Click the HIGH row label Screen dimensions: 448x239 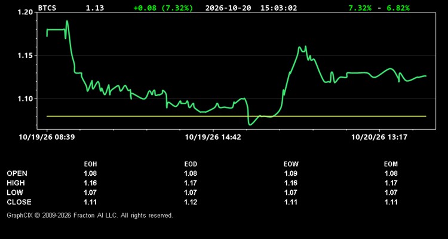tap(16, 183)
